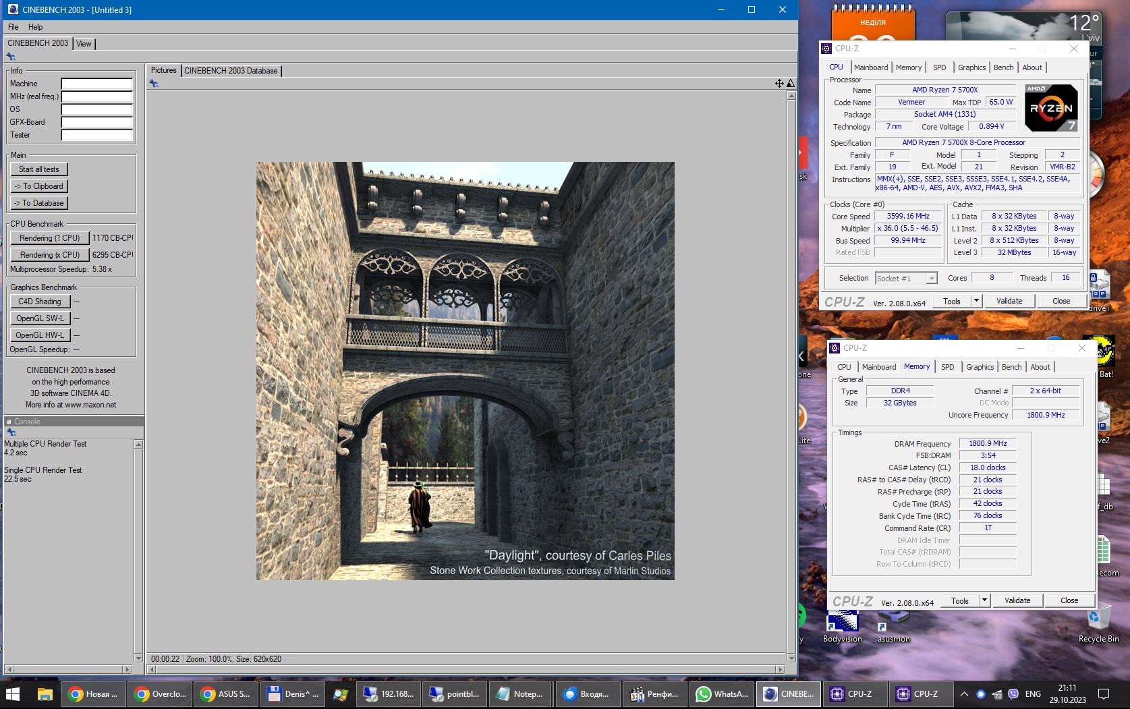Click Tools button in lower CPU-Z
Viewport: 1130px width, 709px height.
pos(959,600)
